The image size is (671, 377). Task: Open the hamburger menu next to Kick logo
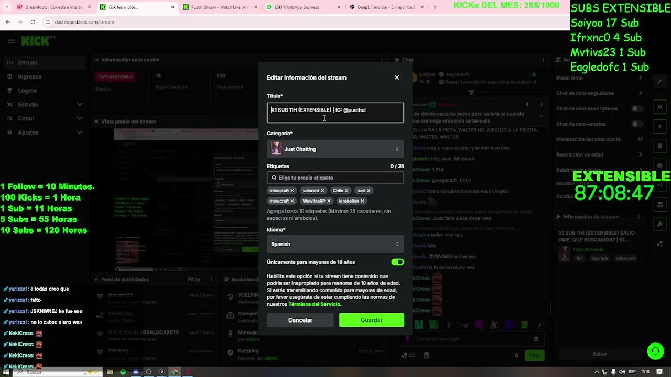point(10,41)
